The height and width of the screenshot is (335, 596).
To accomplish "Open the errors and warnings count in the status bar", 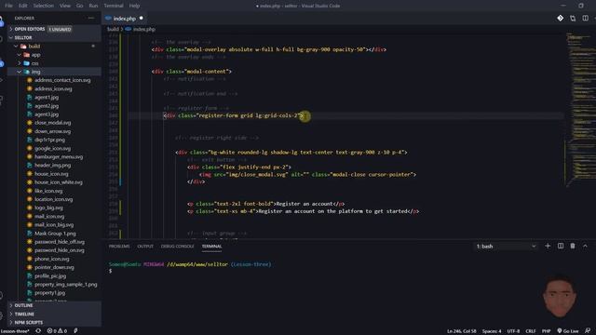I will pos(57,331).
